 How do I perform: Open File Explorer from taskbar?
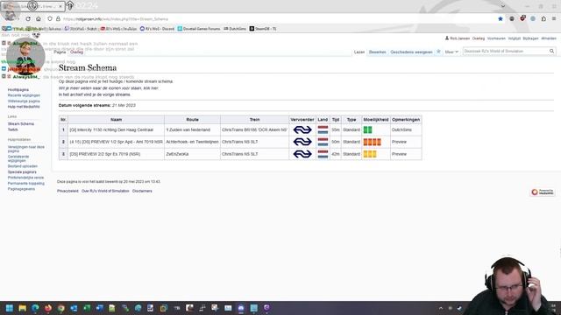point(23,308)
